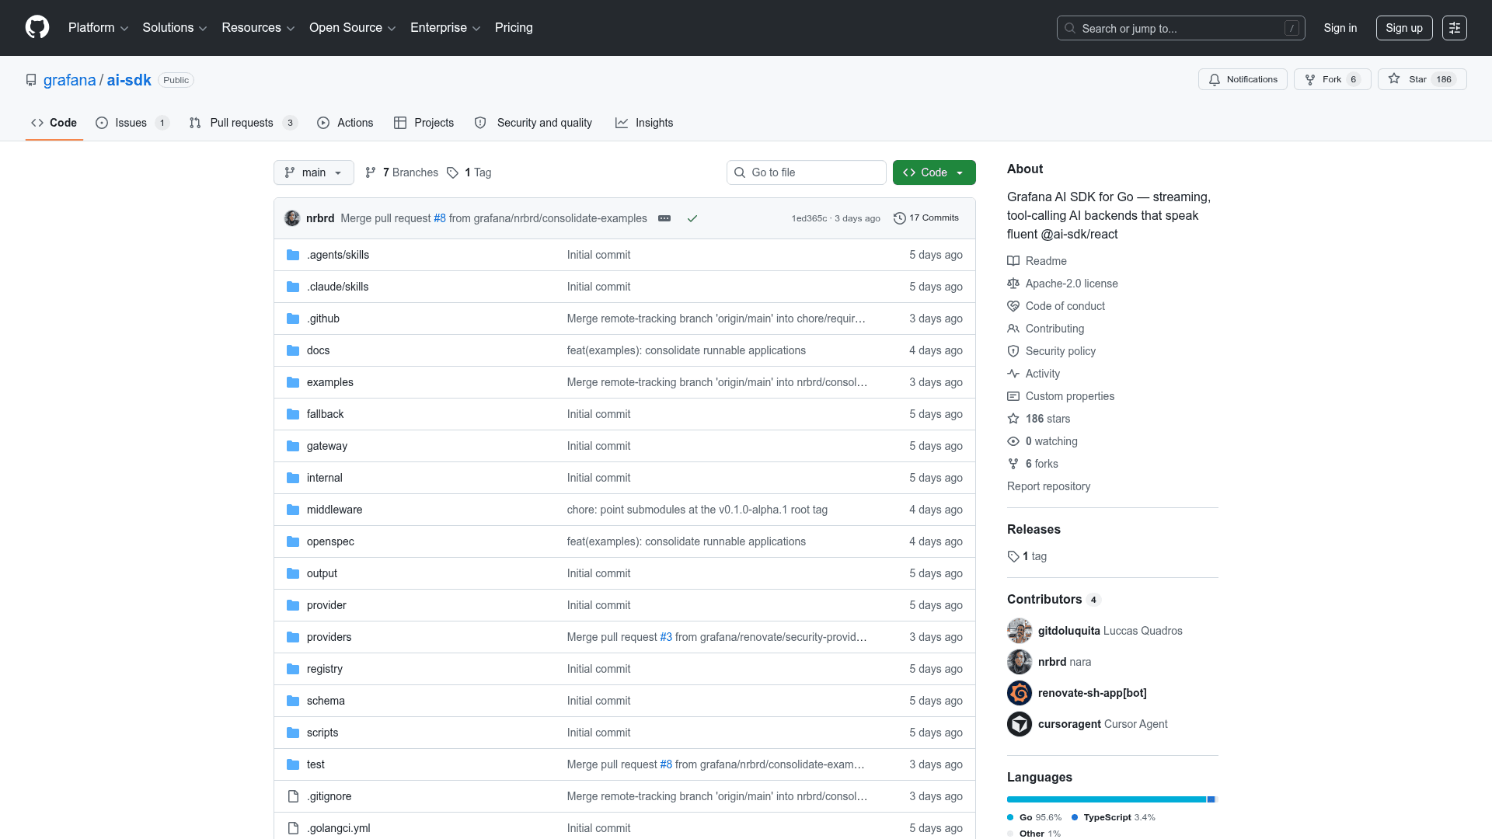Click nrbrd avatar in latest commit row
The height and width of the screenshot is (839, 1492).
(292, 218)
